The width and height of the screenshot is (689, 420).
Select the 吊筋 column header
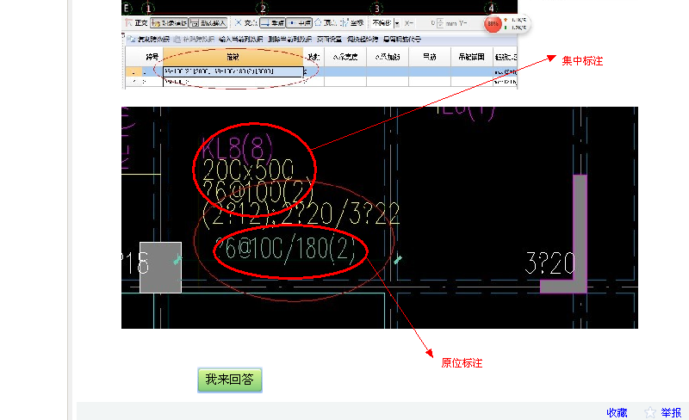pos(430,57)
